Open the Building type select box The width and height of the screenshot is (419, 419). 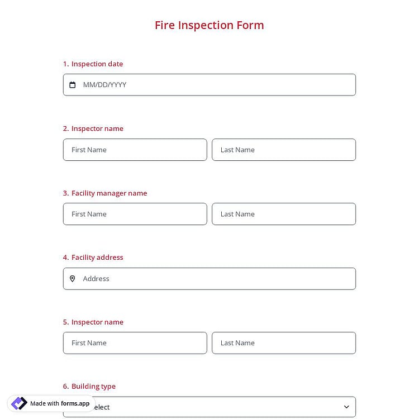[x=209, y=407]
